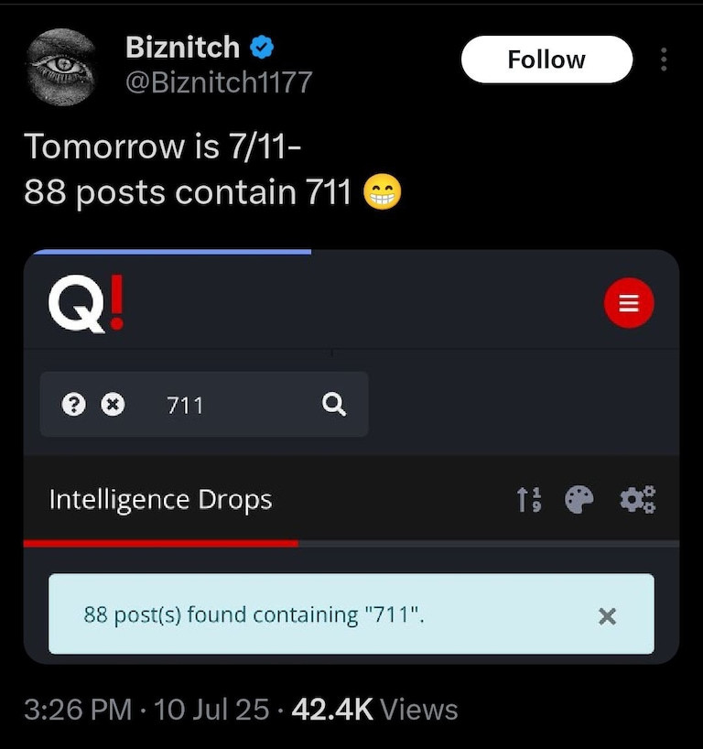This screenshot has height=749, width=703.
Task: Open the post's three-dot more menu
Action: [x=664, y=60]
